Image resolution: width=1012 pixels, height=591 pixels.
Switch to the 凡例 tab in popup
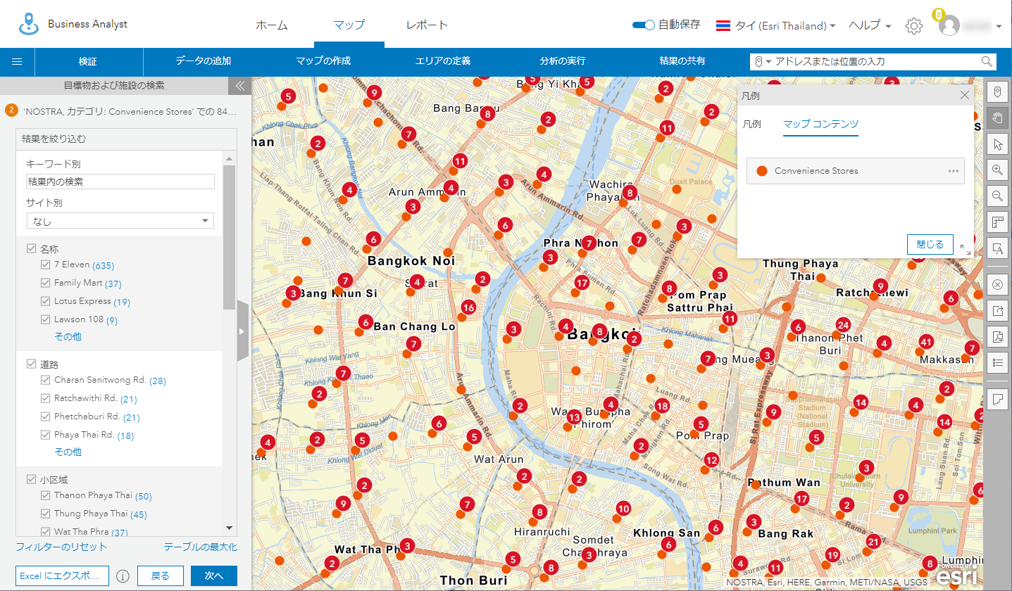tap(752, 125)
